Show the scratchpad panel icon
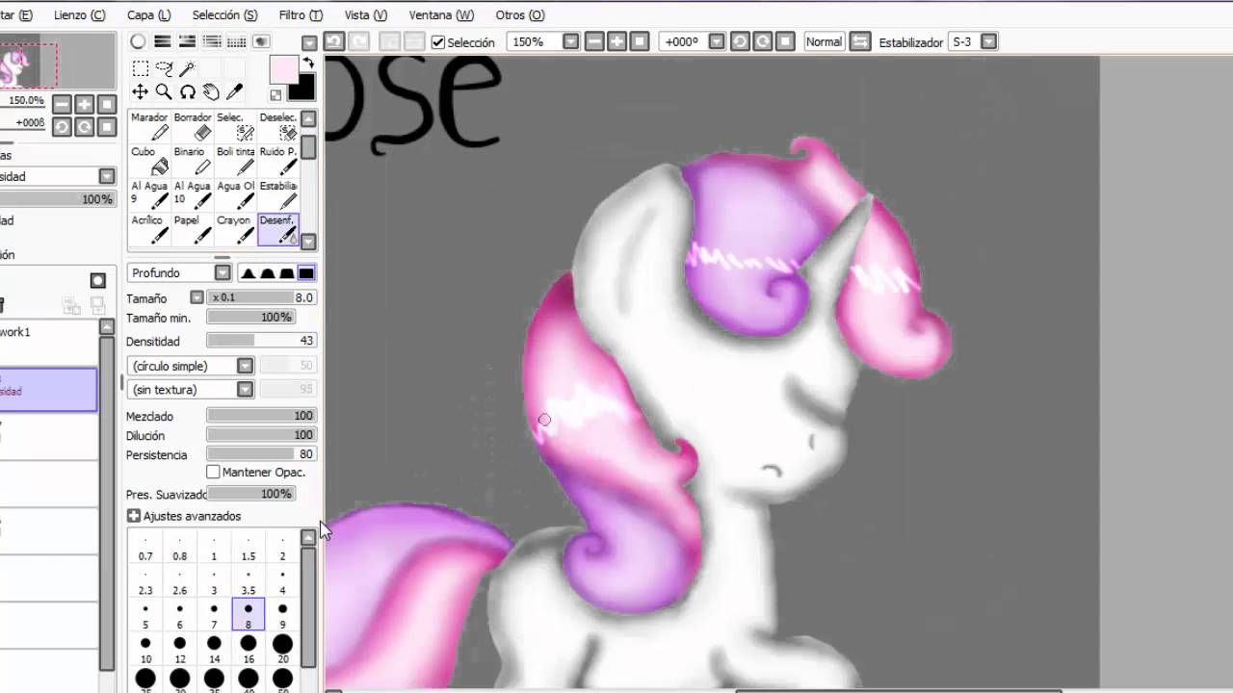Viewport: 1233px width, 693px height. click(x=260, y=41)
